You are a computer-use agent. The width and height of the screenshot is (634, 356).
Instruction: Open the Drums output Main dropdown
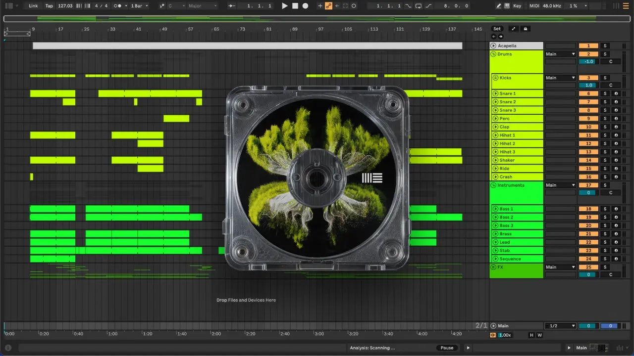[x=560, y=54]
